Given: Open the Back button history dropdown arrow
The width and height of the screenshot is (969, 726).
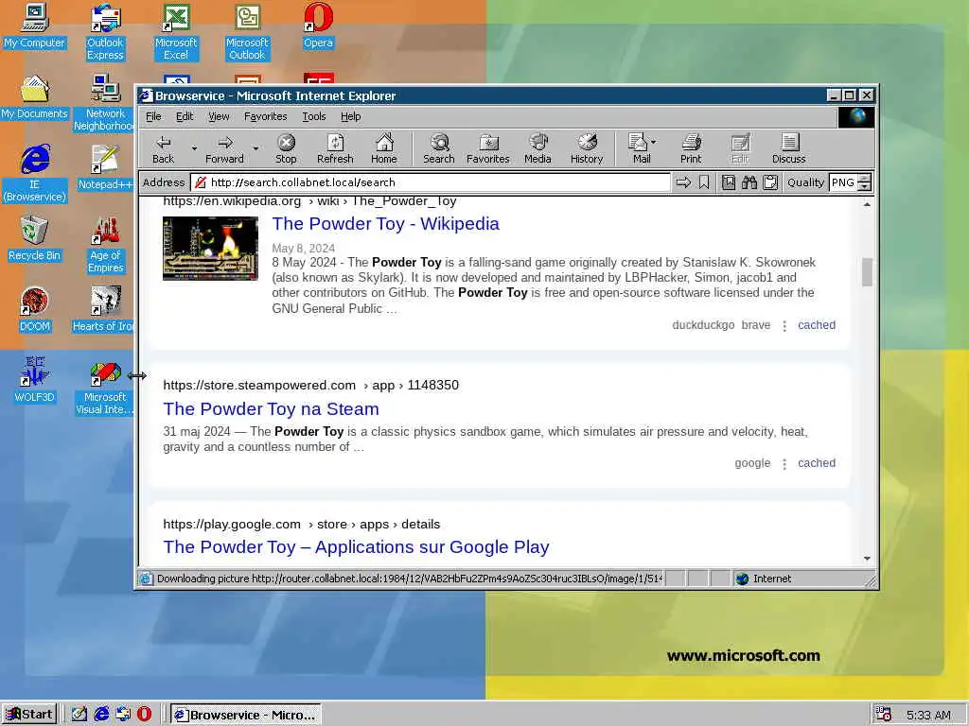Looking at the screenshot, I should (x=194, y=148).
